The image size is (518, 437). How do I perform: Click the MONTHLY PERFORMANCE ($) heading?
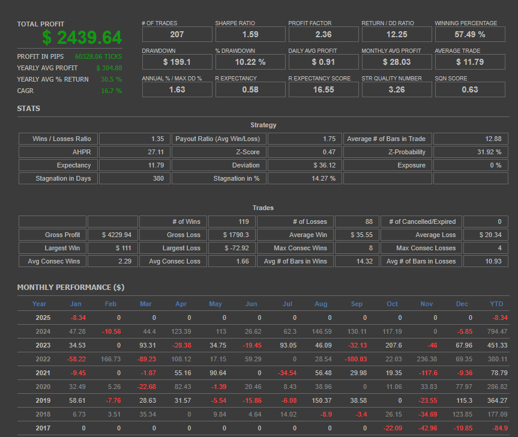71,288
